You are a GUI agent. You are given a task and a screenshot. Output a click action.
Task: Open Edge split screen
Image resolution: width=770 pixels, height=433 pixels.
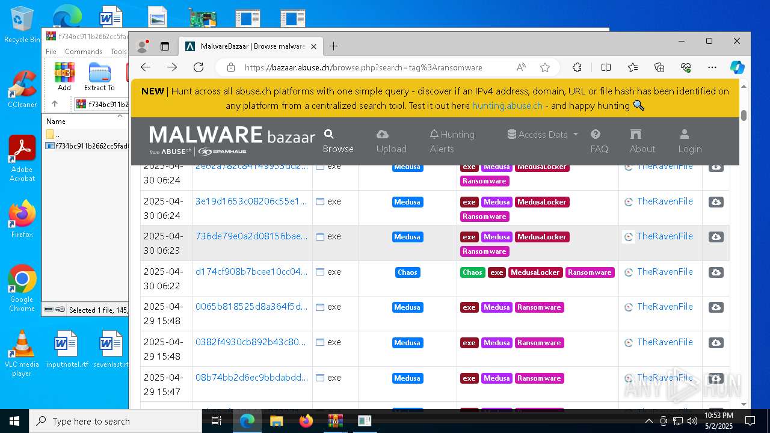[606, 67]
